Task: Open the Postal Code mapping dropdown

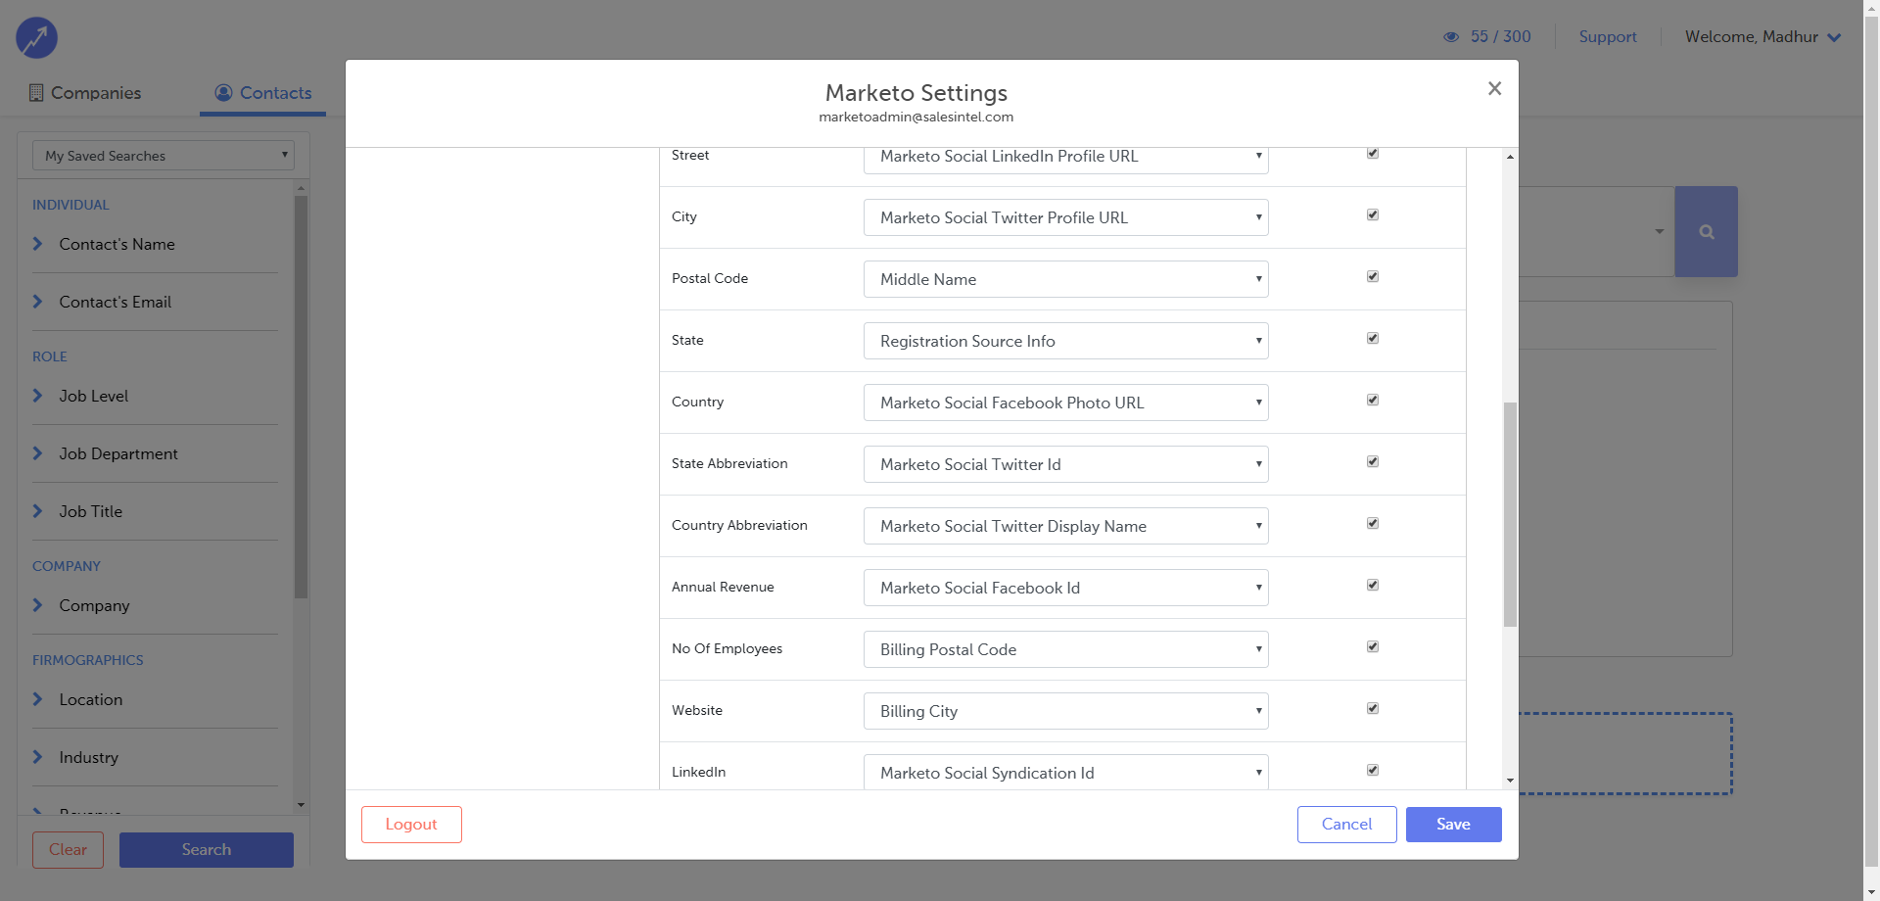Action: [1066, 279]
